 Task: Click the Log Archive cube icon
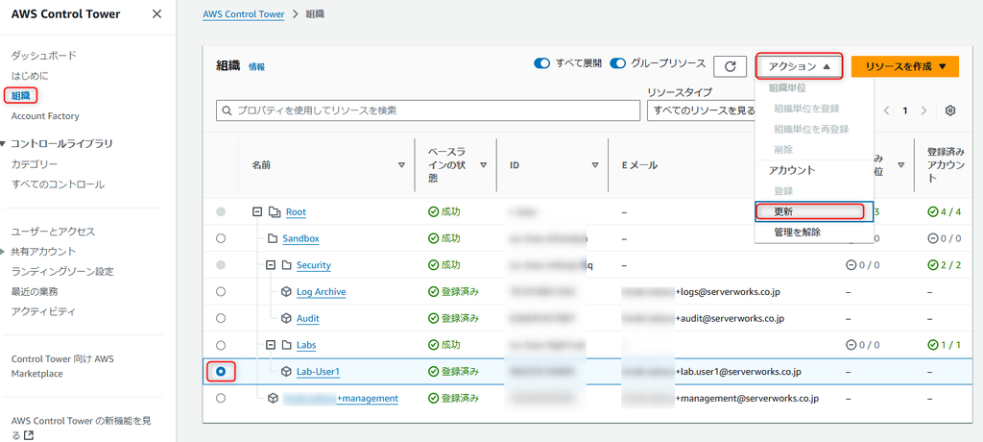(286, 292)
